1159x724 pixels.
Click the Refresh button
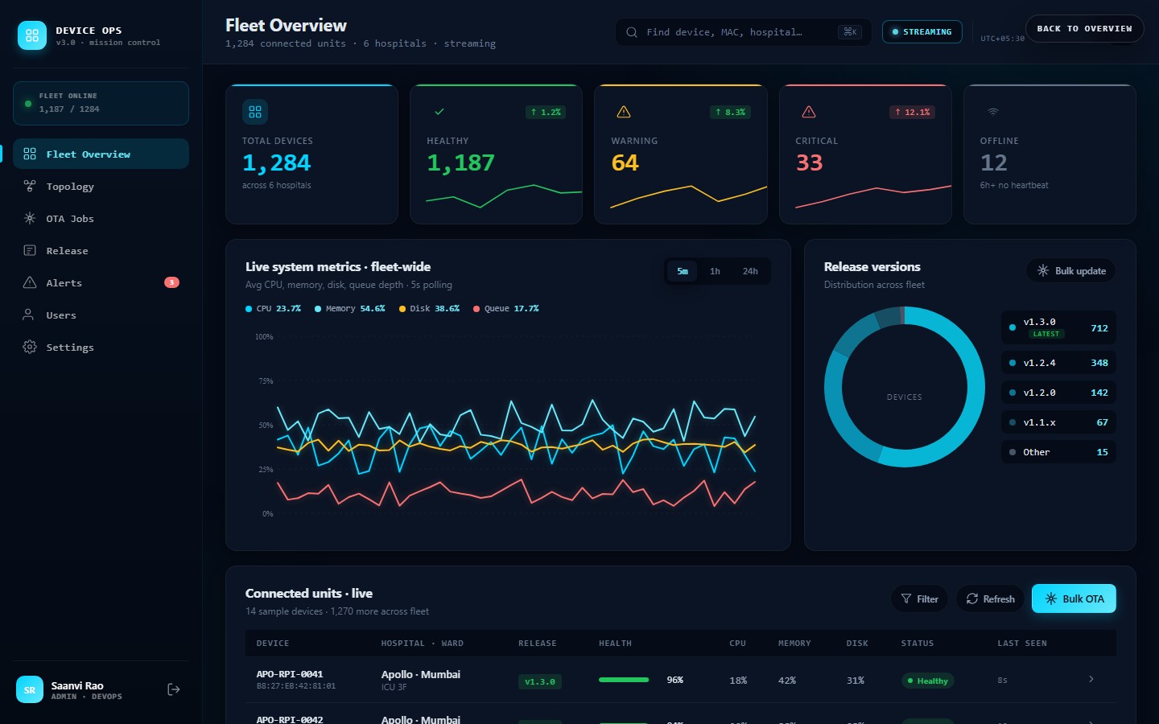pos(990,599)
